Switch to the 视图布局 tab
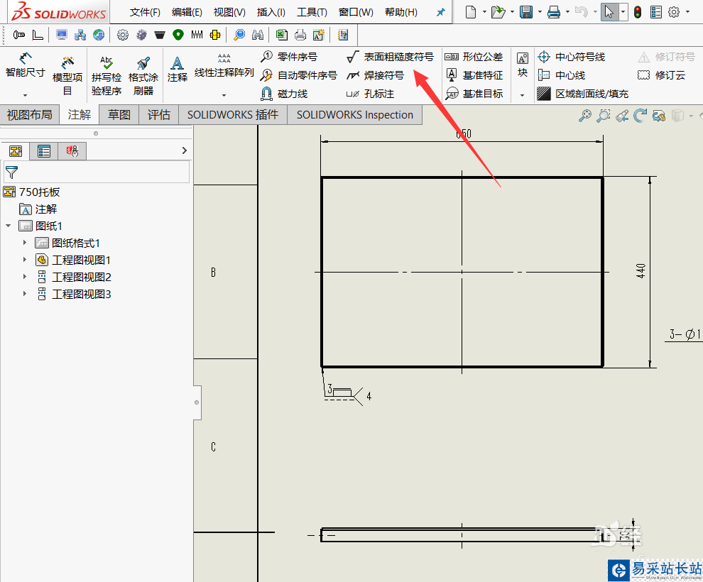 coord(30,115)
